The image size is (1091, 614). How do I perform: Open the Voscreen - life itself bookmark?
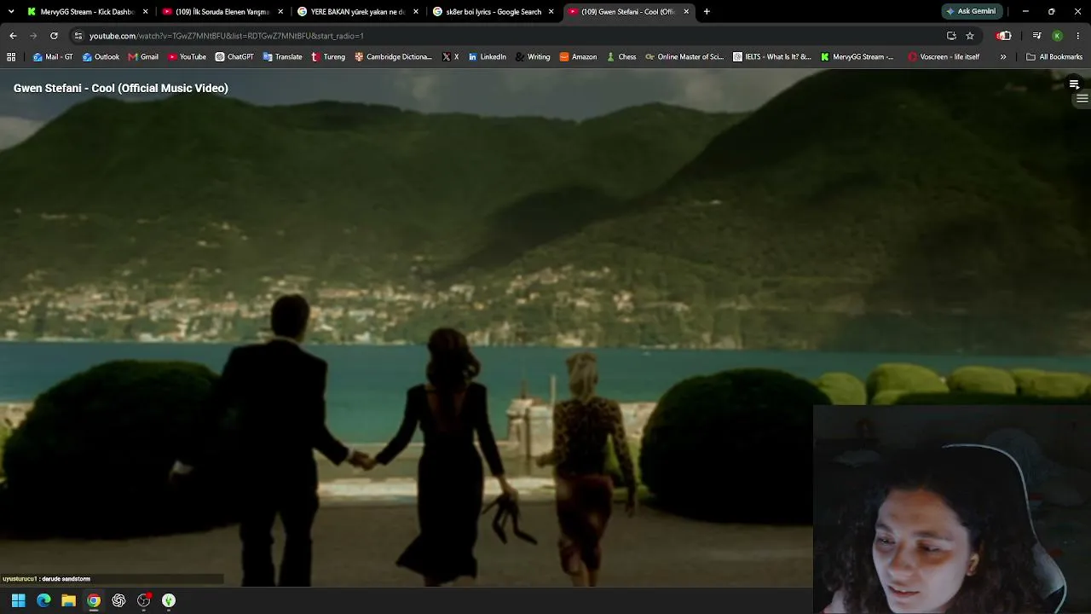[944, 57]
